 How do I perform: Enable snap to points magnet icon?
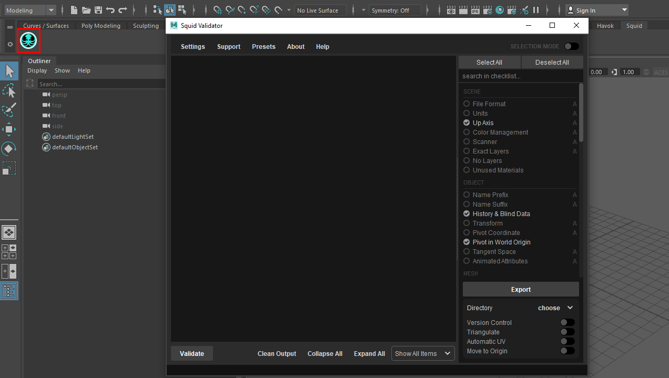(x=242, y=10)
